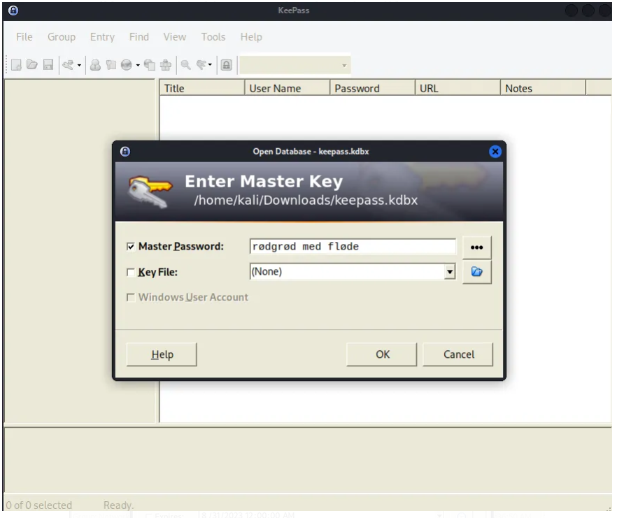Image resolution: width=617 pixels, height=518 pixels.
Task: Click the URL column header
Action: click(458, 88)
